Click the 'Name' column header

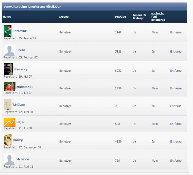[x=7, y=17]
